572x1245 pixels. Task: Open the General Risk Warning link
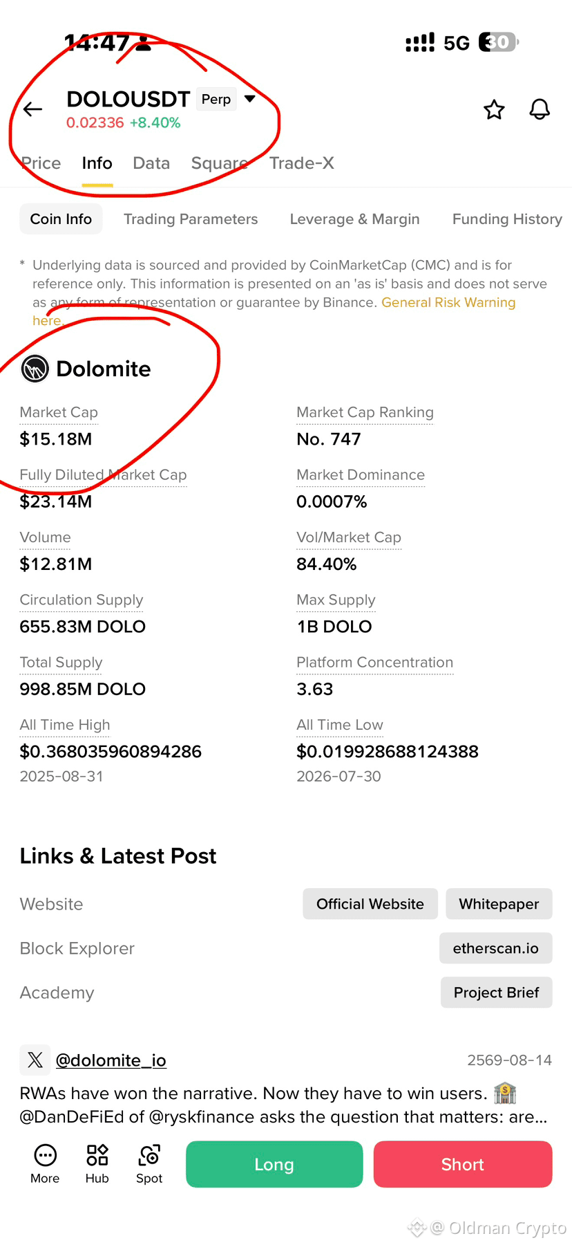click(x=448, y=302)
